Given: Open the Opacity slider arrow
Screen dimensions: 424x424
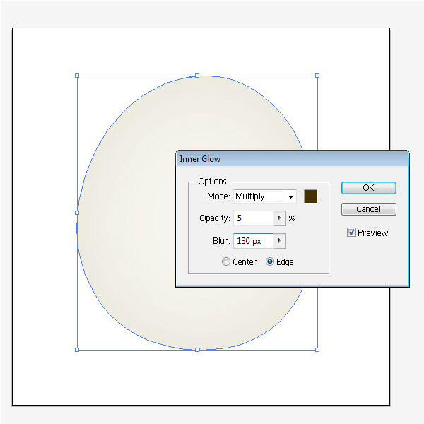Looking at the screenshot, I should point(280,218).
